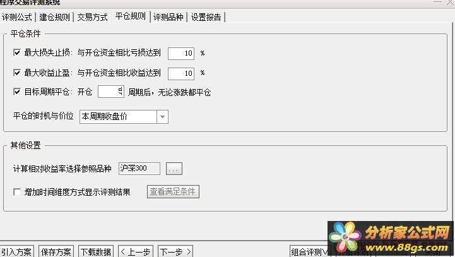
Task: Click the 引入方案 button
Action: 16,252
